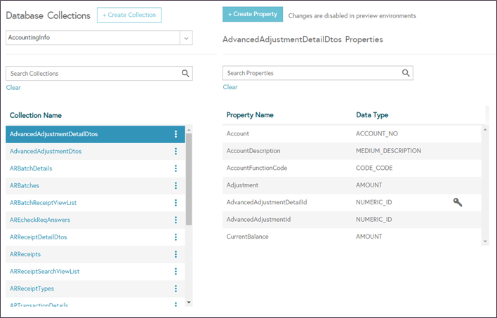Click the Search Properties magnifier icon
The height and width of the screenshot is (318, 497).
[x=406, y=73]
